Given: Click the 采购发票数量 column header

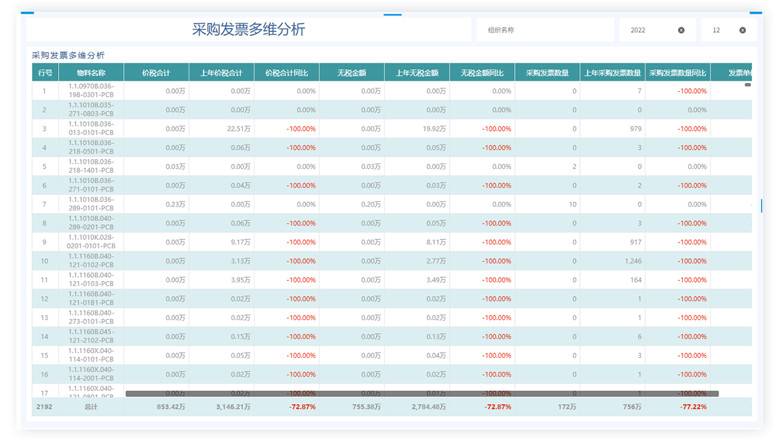Looking at the screenshot, I should [547, 73].
